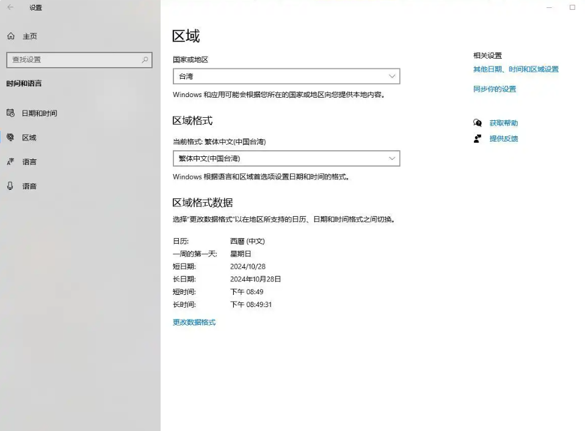Click chevron arrow of the 台湾 combo box
Screen dimensions: 585x431
(x=392, y=76)
